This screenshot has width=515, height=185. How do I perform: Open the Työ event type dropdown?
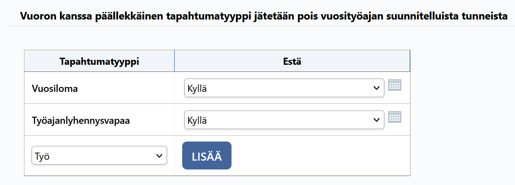pyautogui.click(x=99, y=155)
